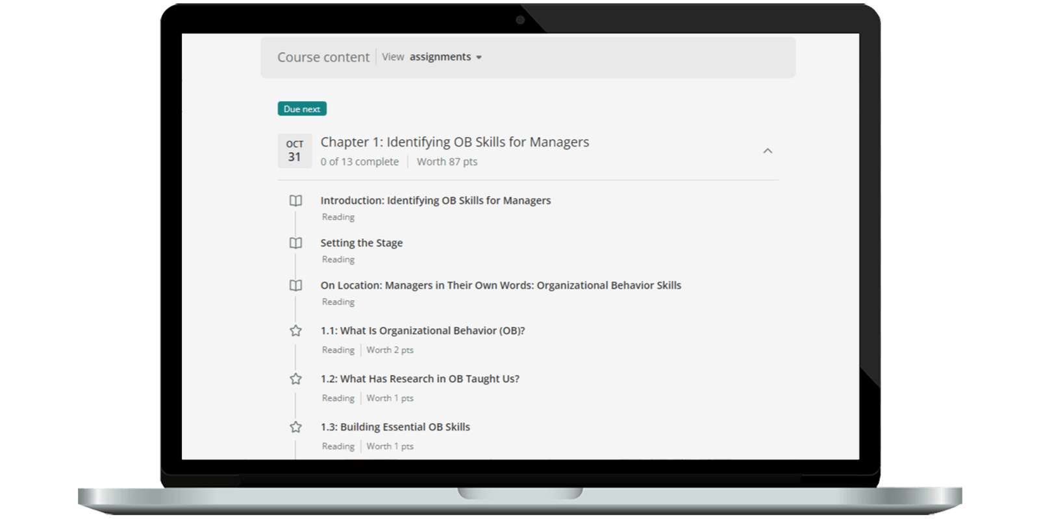Collapse Chapter 1 using the chevron arrow
The image size is (1039, 519).
768,151
